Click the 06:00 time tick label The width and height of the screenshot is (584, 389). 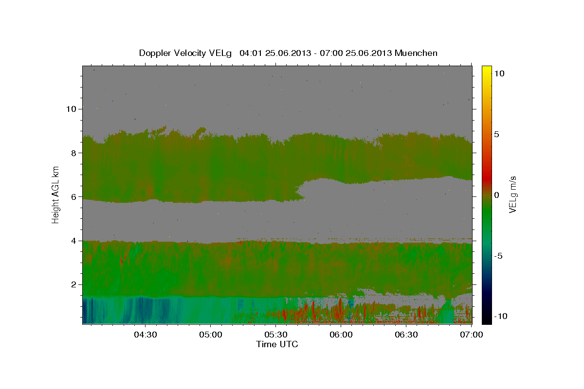click(341, 335)
